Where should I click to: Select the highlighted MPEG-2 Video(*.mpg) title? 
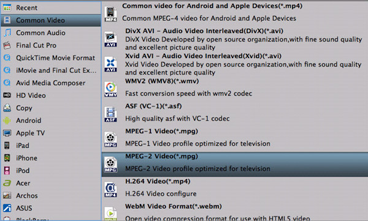pos(161,156)
